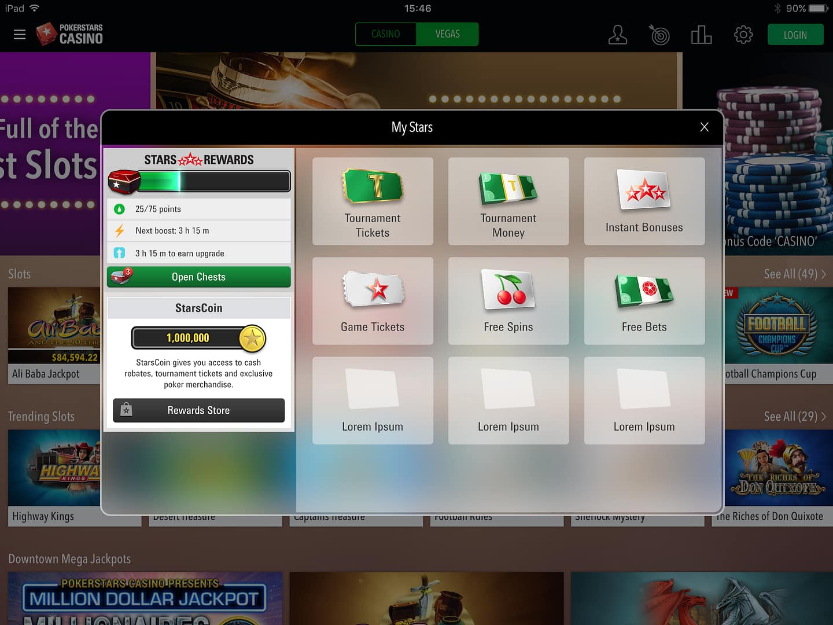Select Instant Bonuses tile

(x=644, y=201)
